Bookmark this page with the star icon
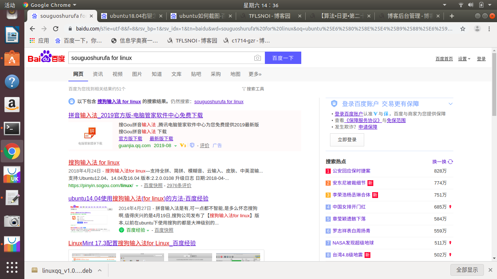497x279 pixels. 463,29
